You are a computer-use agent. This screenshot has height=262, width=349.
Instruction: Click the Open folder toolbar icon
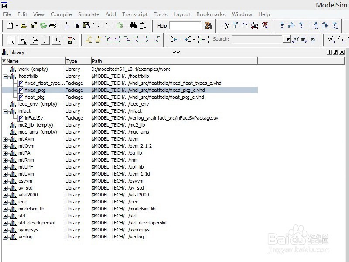point(24,25)
